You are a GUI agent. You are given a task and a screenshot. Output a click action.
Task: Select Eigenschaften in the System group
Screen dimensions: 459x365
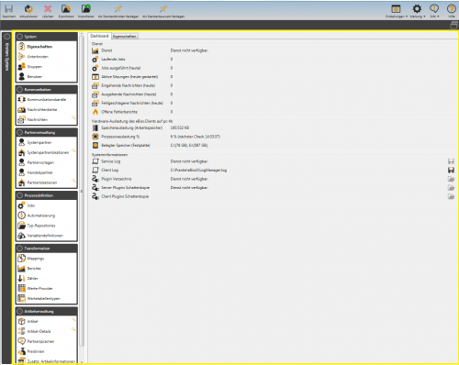pos(39,47)
